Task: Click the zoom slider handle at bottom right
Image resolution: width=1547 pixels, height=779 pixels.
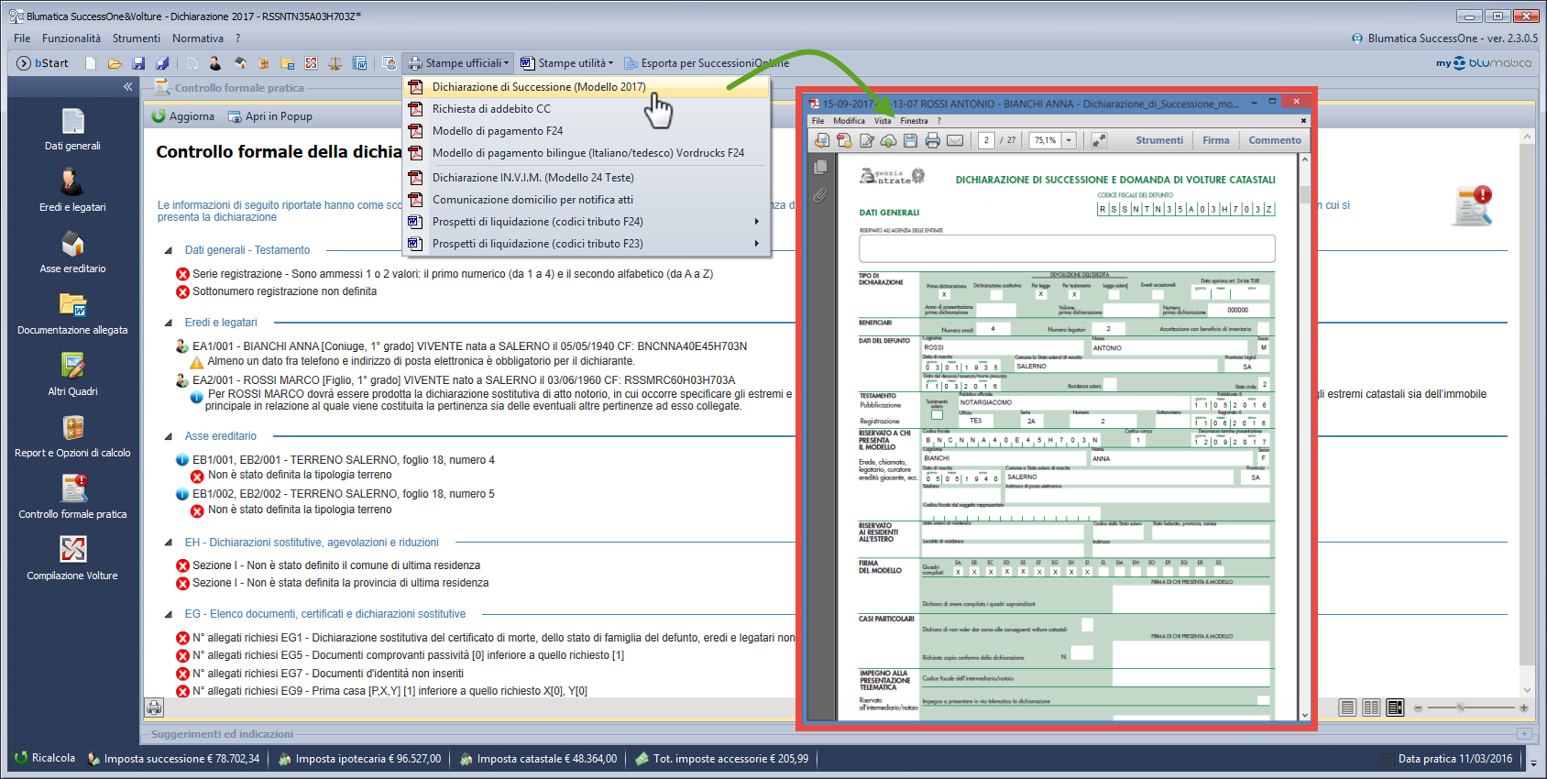Action: 1461,708
